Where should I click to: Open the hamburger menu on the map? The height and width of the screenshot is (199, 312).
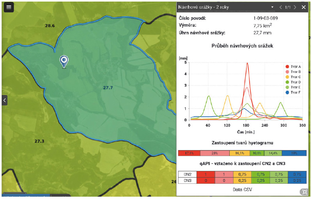pyautogui.click(x=9, y=7)
